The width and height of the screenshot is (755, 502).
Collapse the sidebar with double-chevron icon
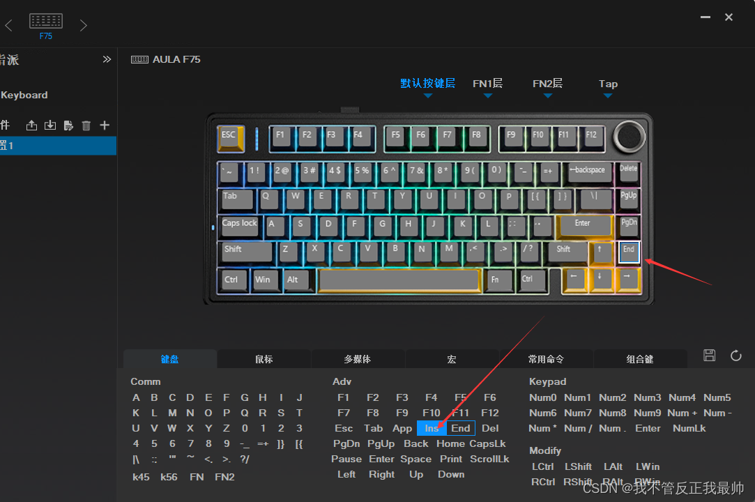[107, 59]
